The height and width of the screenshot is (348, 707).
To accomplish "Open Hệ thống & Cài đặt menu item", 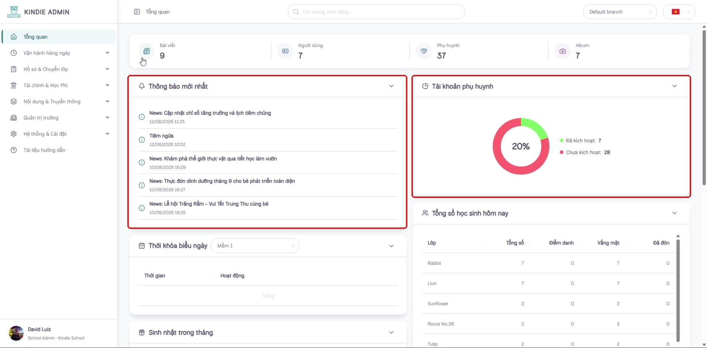I will tap(59, 134).
